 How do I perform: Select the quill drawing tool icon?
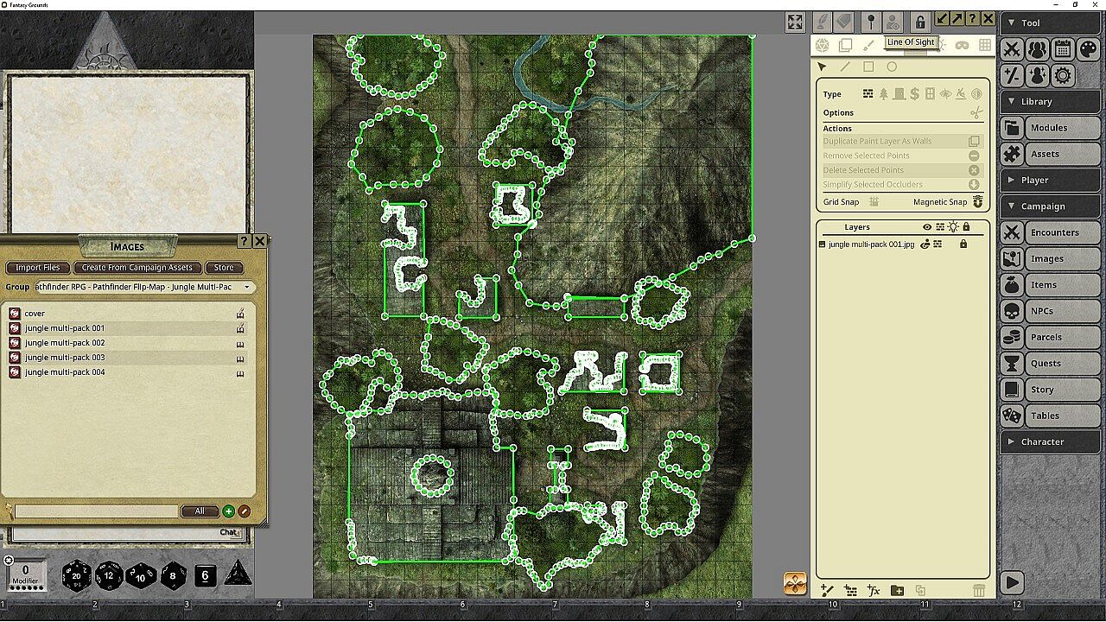[822, 22]
